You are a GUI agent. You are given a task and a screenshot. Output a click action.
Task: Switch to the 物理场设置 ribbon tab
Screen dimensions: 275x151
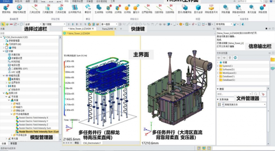click(x=78, y=1)
